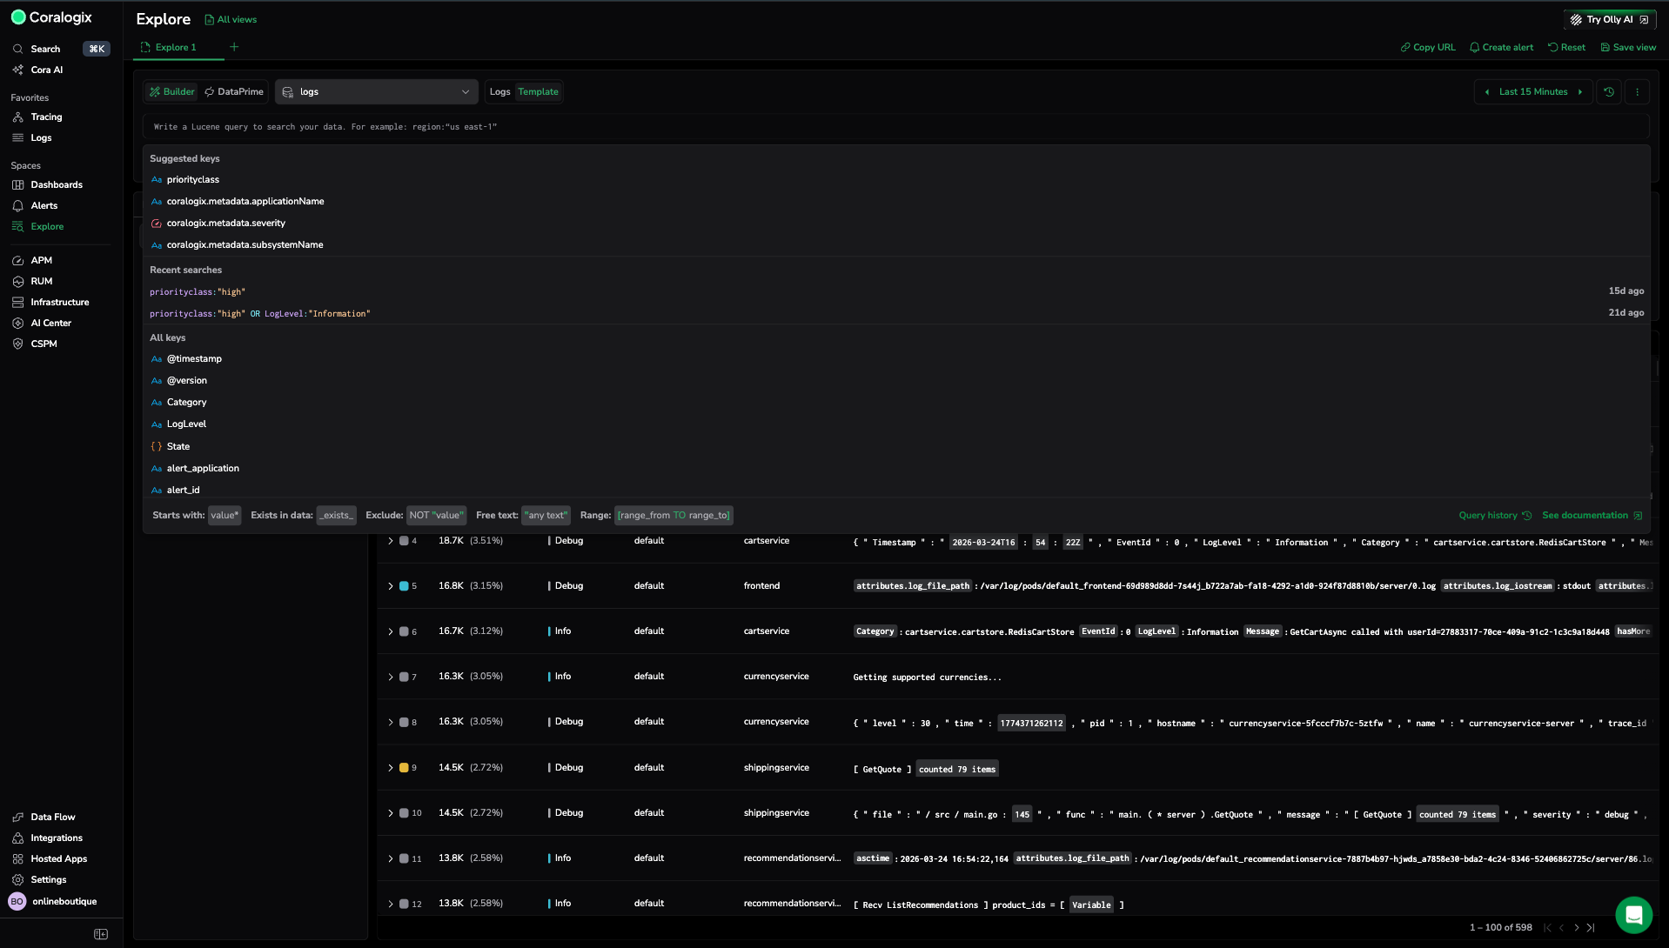Open the logs data source dropdown
1669x948 pixels.
click(x=376, y=92)
